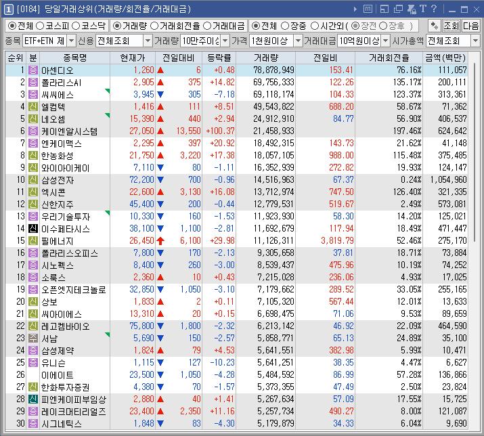The image size is (484, 436).
Task: Click 78,878,949 volume in 아센디오 row
Action: 273,70
